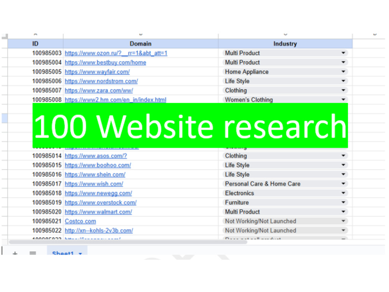The image size is (389, 292).
Task: Open the bestbuy.com/home link
Action: [105, 63]
